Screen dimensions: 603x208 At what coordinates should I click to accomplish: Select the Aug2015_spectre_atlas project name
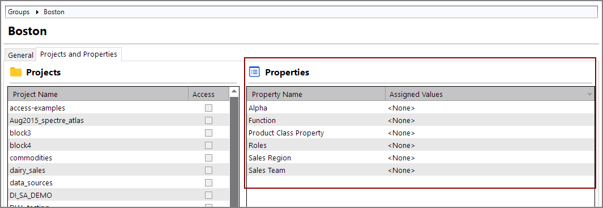(46, 121)
